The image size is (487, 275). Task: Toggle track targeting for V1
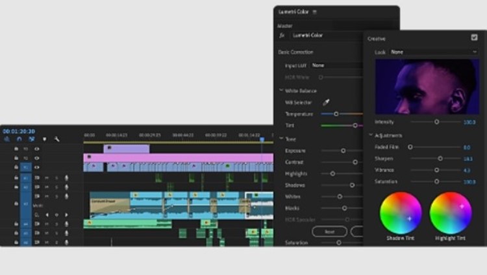point(26,167)
